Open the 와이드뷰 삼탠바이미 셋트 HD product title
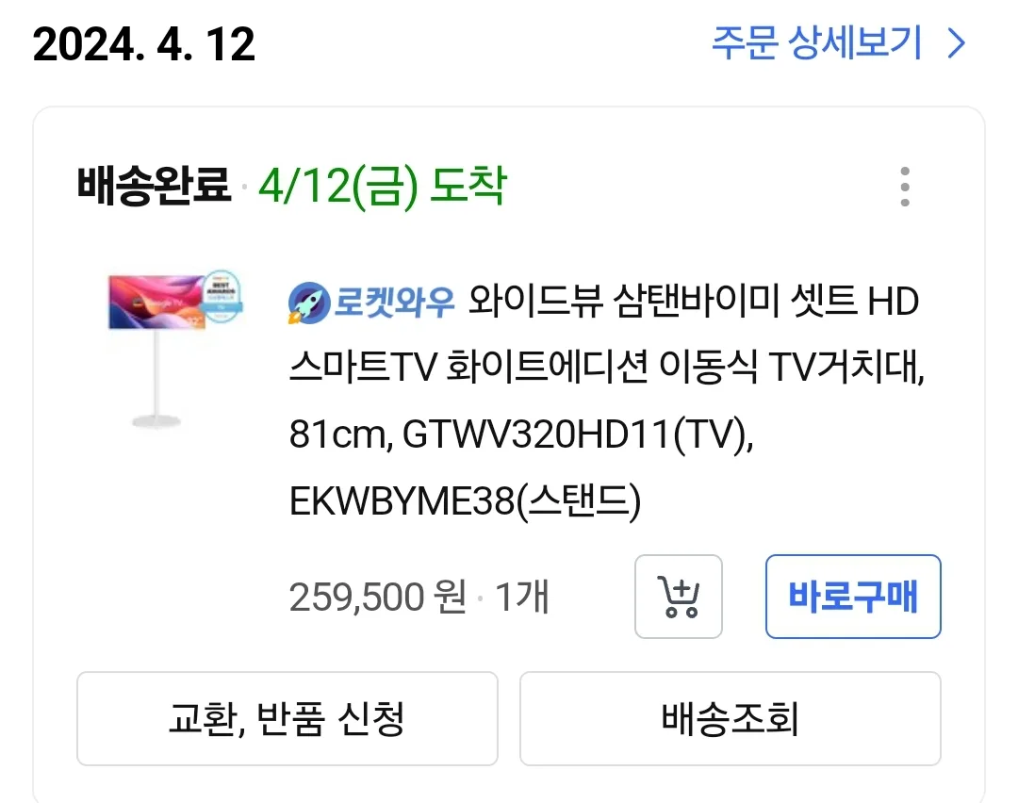Screen dimensions: 1018x803 coord(694,302)
